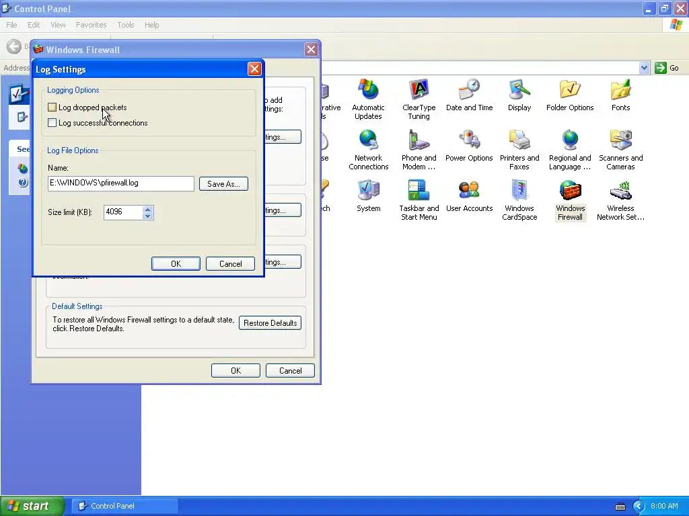Screen dimensions: 689x516
Task: Open Edit menu
Action: tap(34, 25)
